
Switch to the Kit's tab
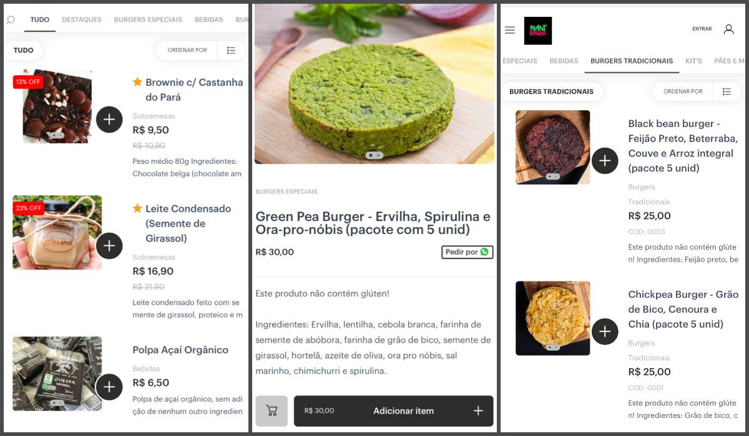(x=693, y=61)
